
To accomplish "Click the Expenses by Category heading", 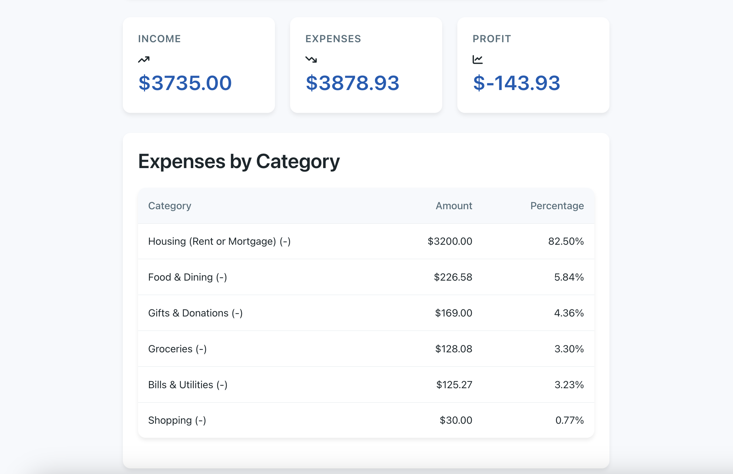I will tap(239, 161).
